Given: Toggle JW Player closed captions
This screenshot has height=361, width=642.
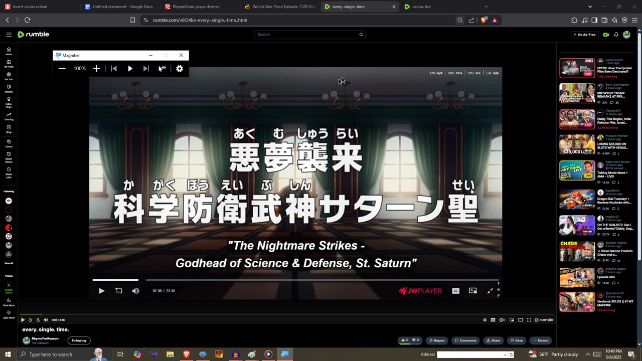Looking at the screenshot, I should [x=455, y=291].
